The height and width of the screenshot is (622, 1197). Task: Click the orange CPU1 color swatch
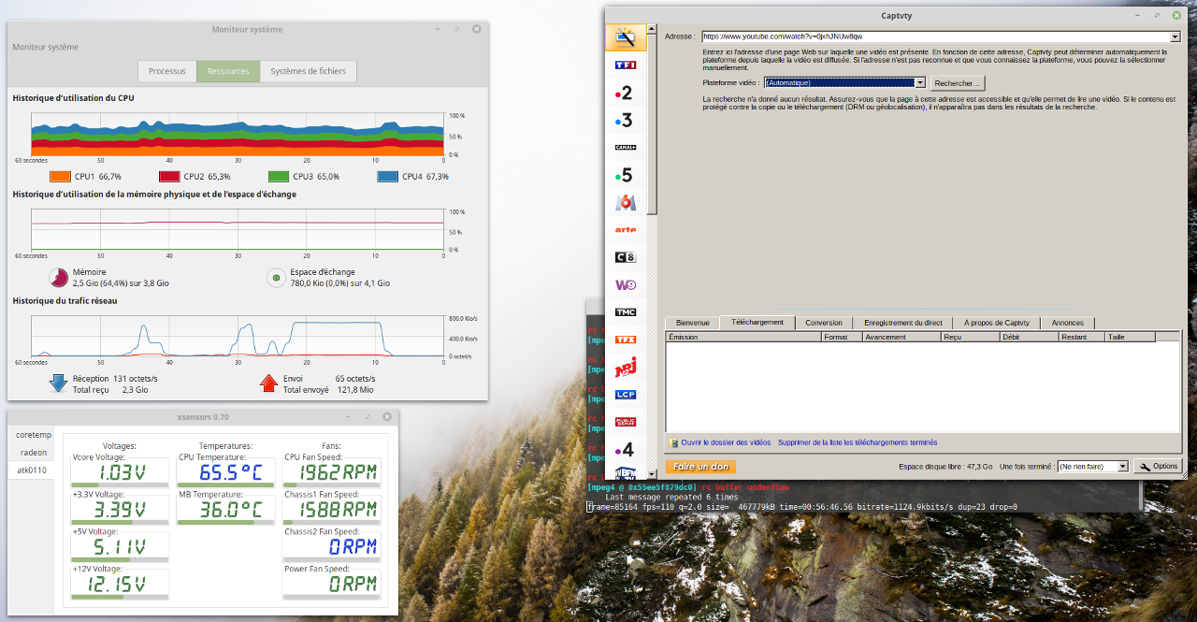tap(60, 176)
